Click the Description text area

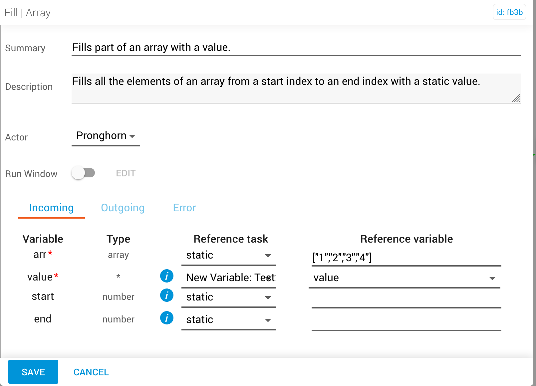point(296,89)
